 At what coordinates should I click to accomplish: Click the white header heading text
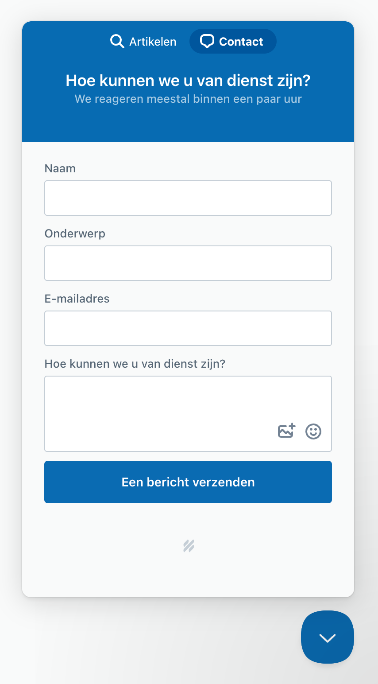point(188,81)
